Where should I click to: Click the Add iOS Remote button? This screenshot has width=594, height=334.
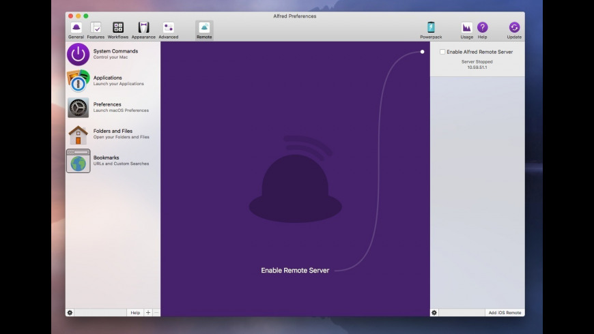tap(505, 313)
